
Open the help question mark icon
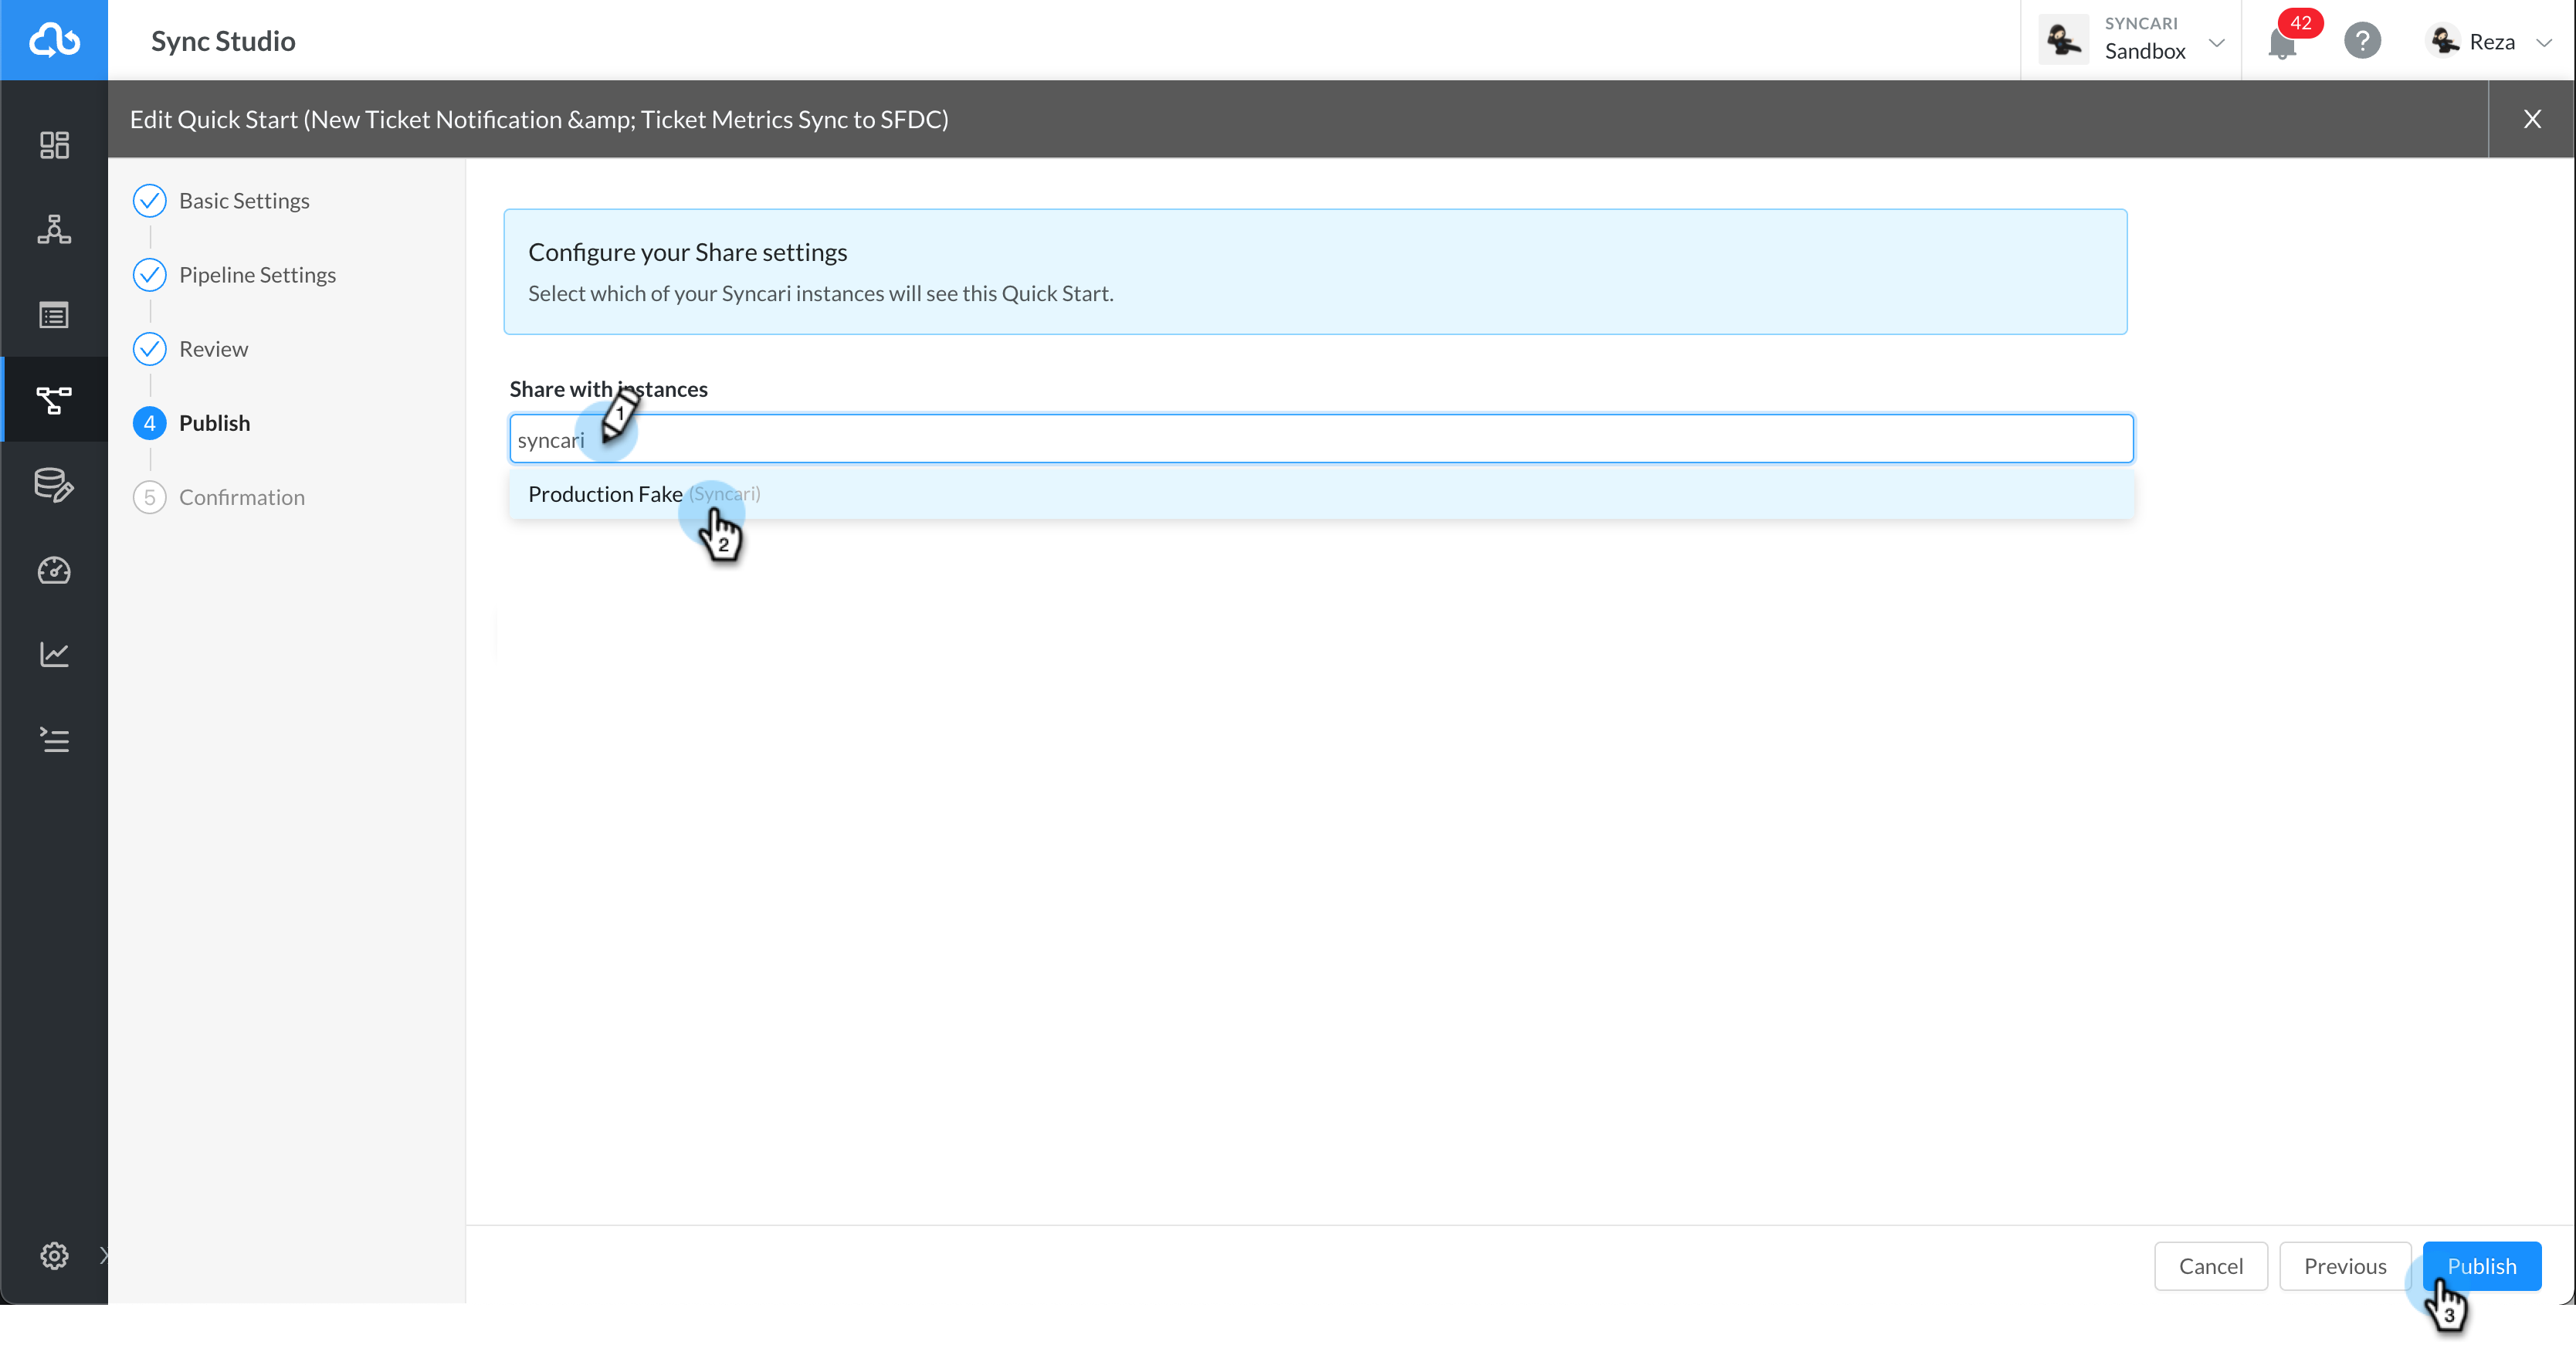(2362, 41)
